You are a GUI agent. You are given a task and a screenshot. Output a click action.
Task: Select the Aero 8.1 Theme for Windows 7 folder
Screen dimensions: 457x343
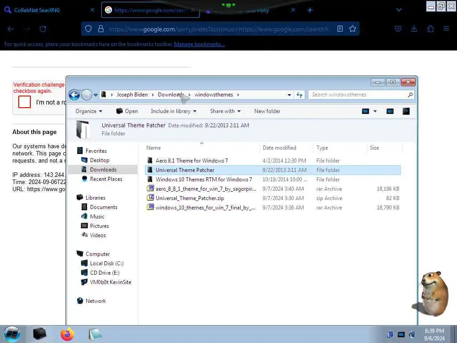[273, 161]
